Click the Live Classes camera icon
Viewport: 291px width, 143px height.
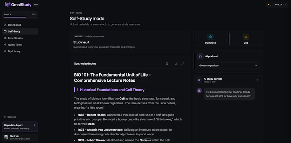pos(5,38)
